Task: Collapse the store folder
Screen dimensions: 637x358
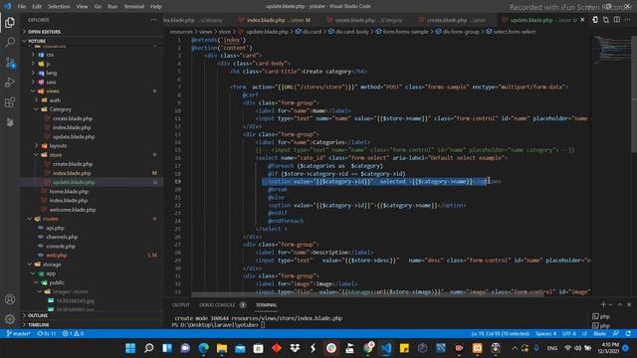Action: click(x=56, y=155)
